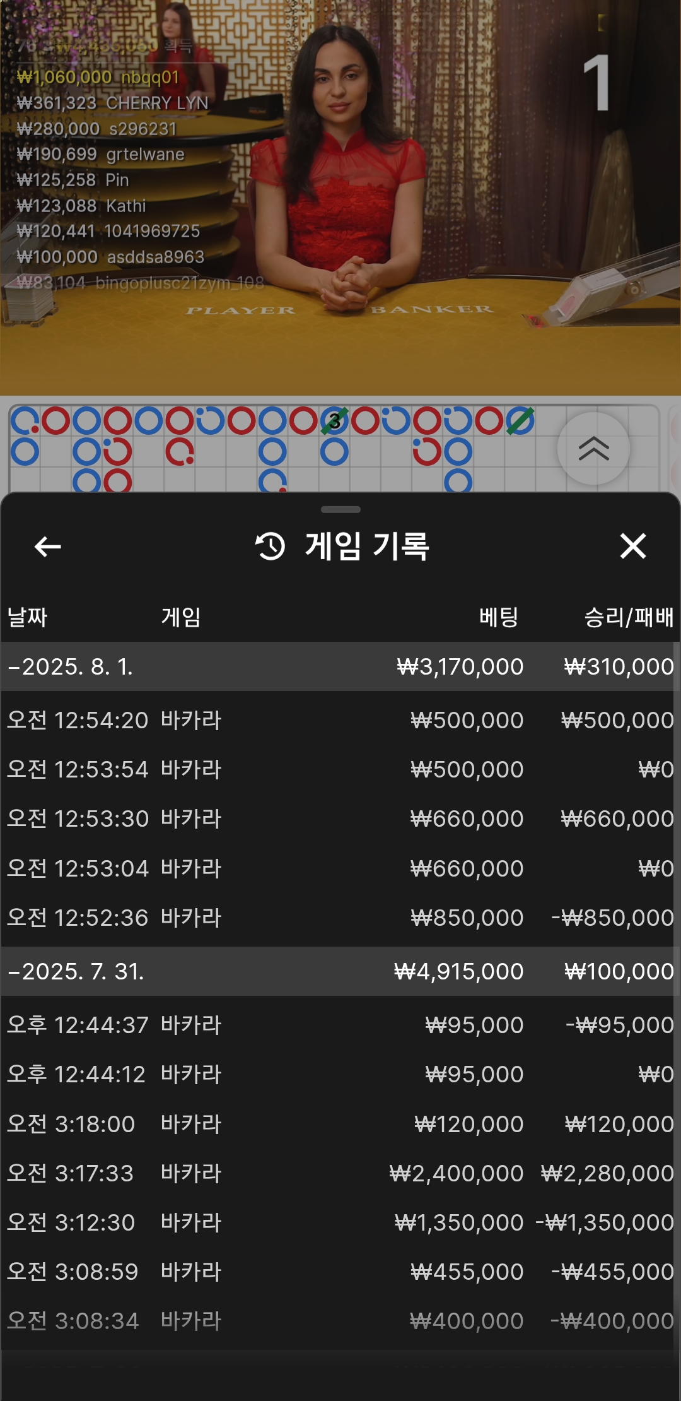
Task: Tap the ₩123,088 Kathi winner entry
Action: click(x=81, y=206)
